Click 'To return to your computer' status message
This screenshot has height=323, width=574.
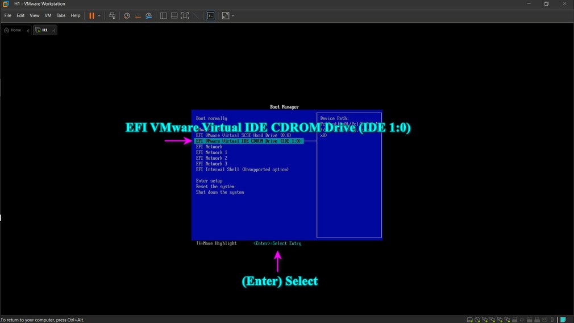[42, 320]
